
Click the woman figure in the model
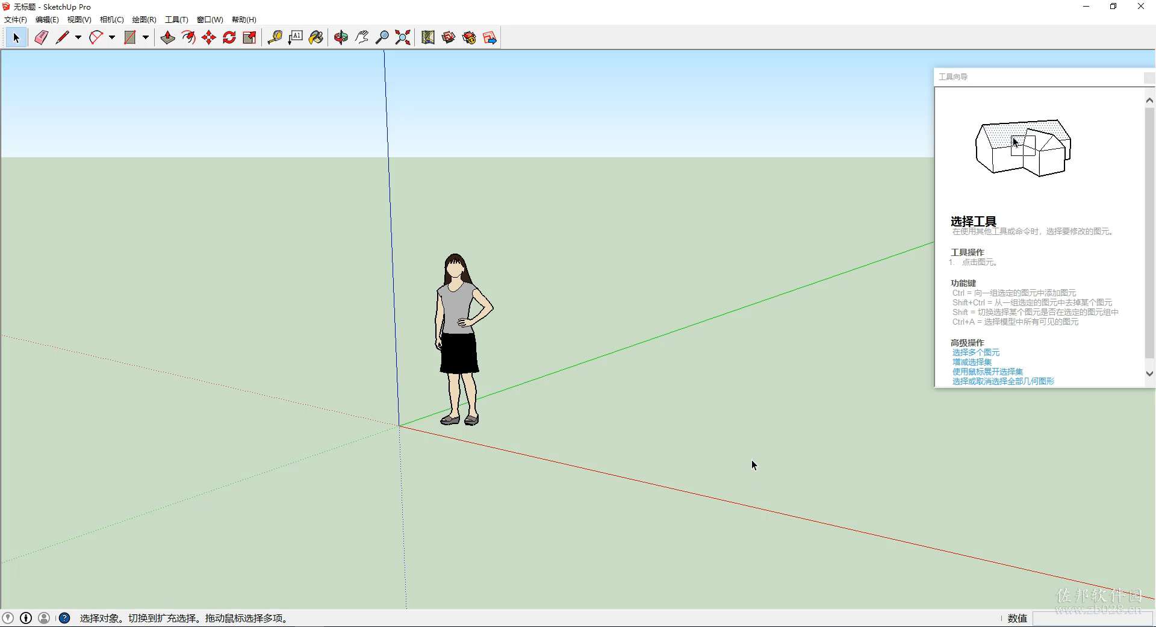[x=461, y=339]
